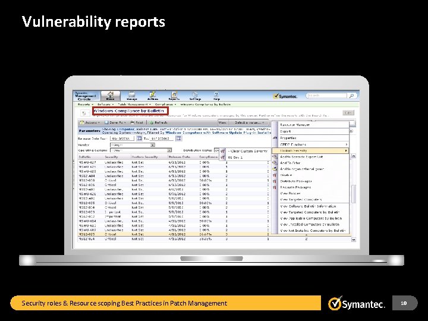Open the Reports icon in top navigation
Screen dimensions: 428x321
(174, 96)
